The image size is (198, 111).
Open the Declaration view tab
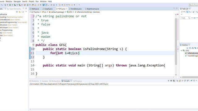55,81
